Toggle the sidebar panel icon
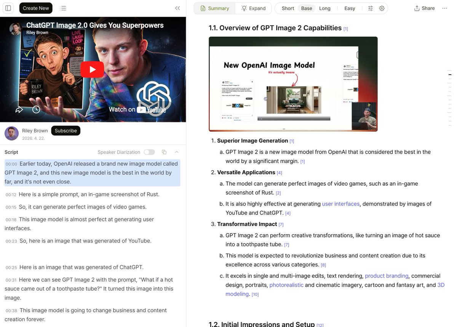 8,8
